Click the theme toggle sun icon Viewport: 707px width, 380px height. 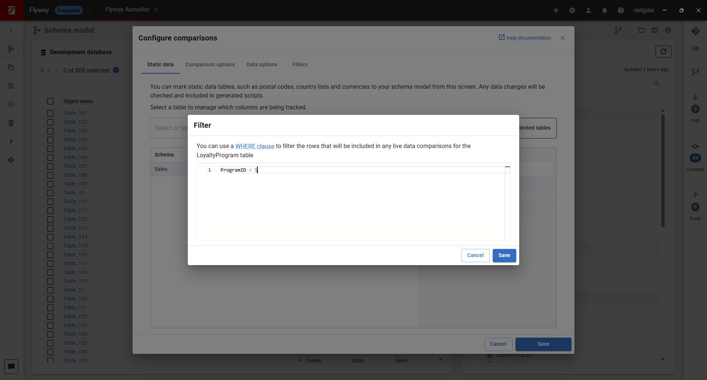(556, 10)
